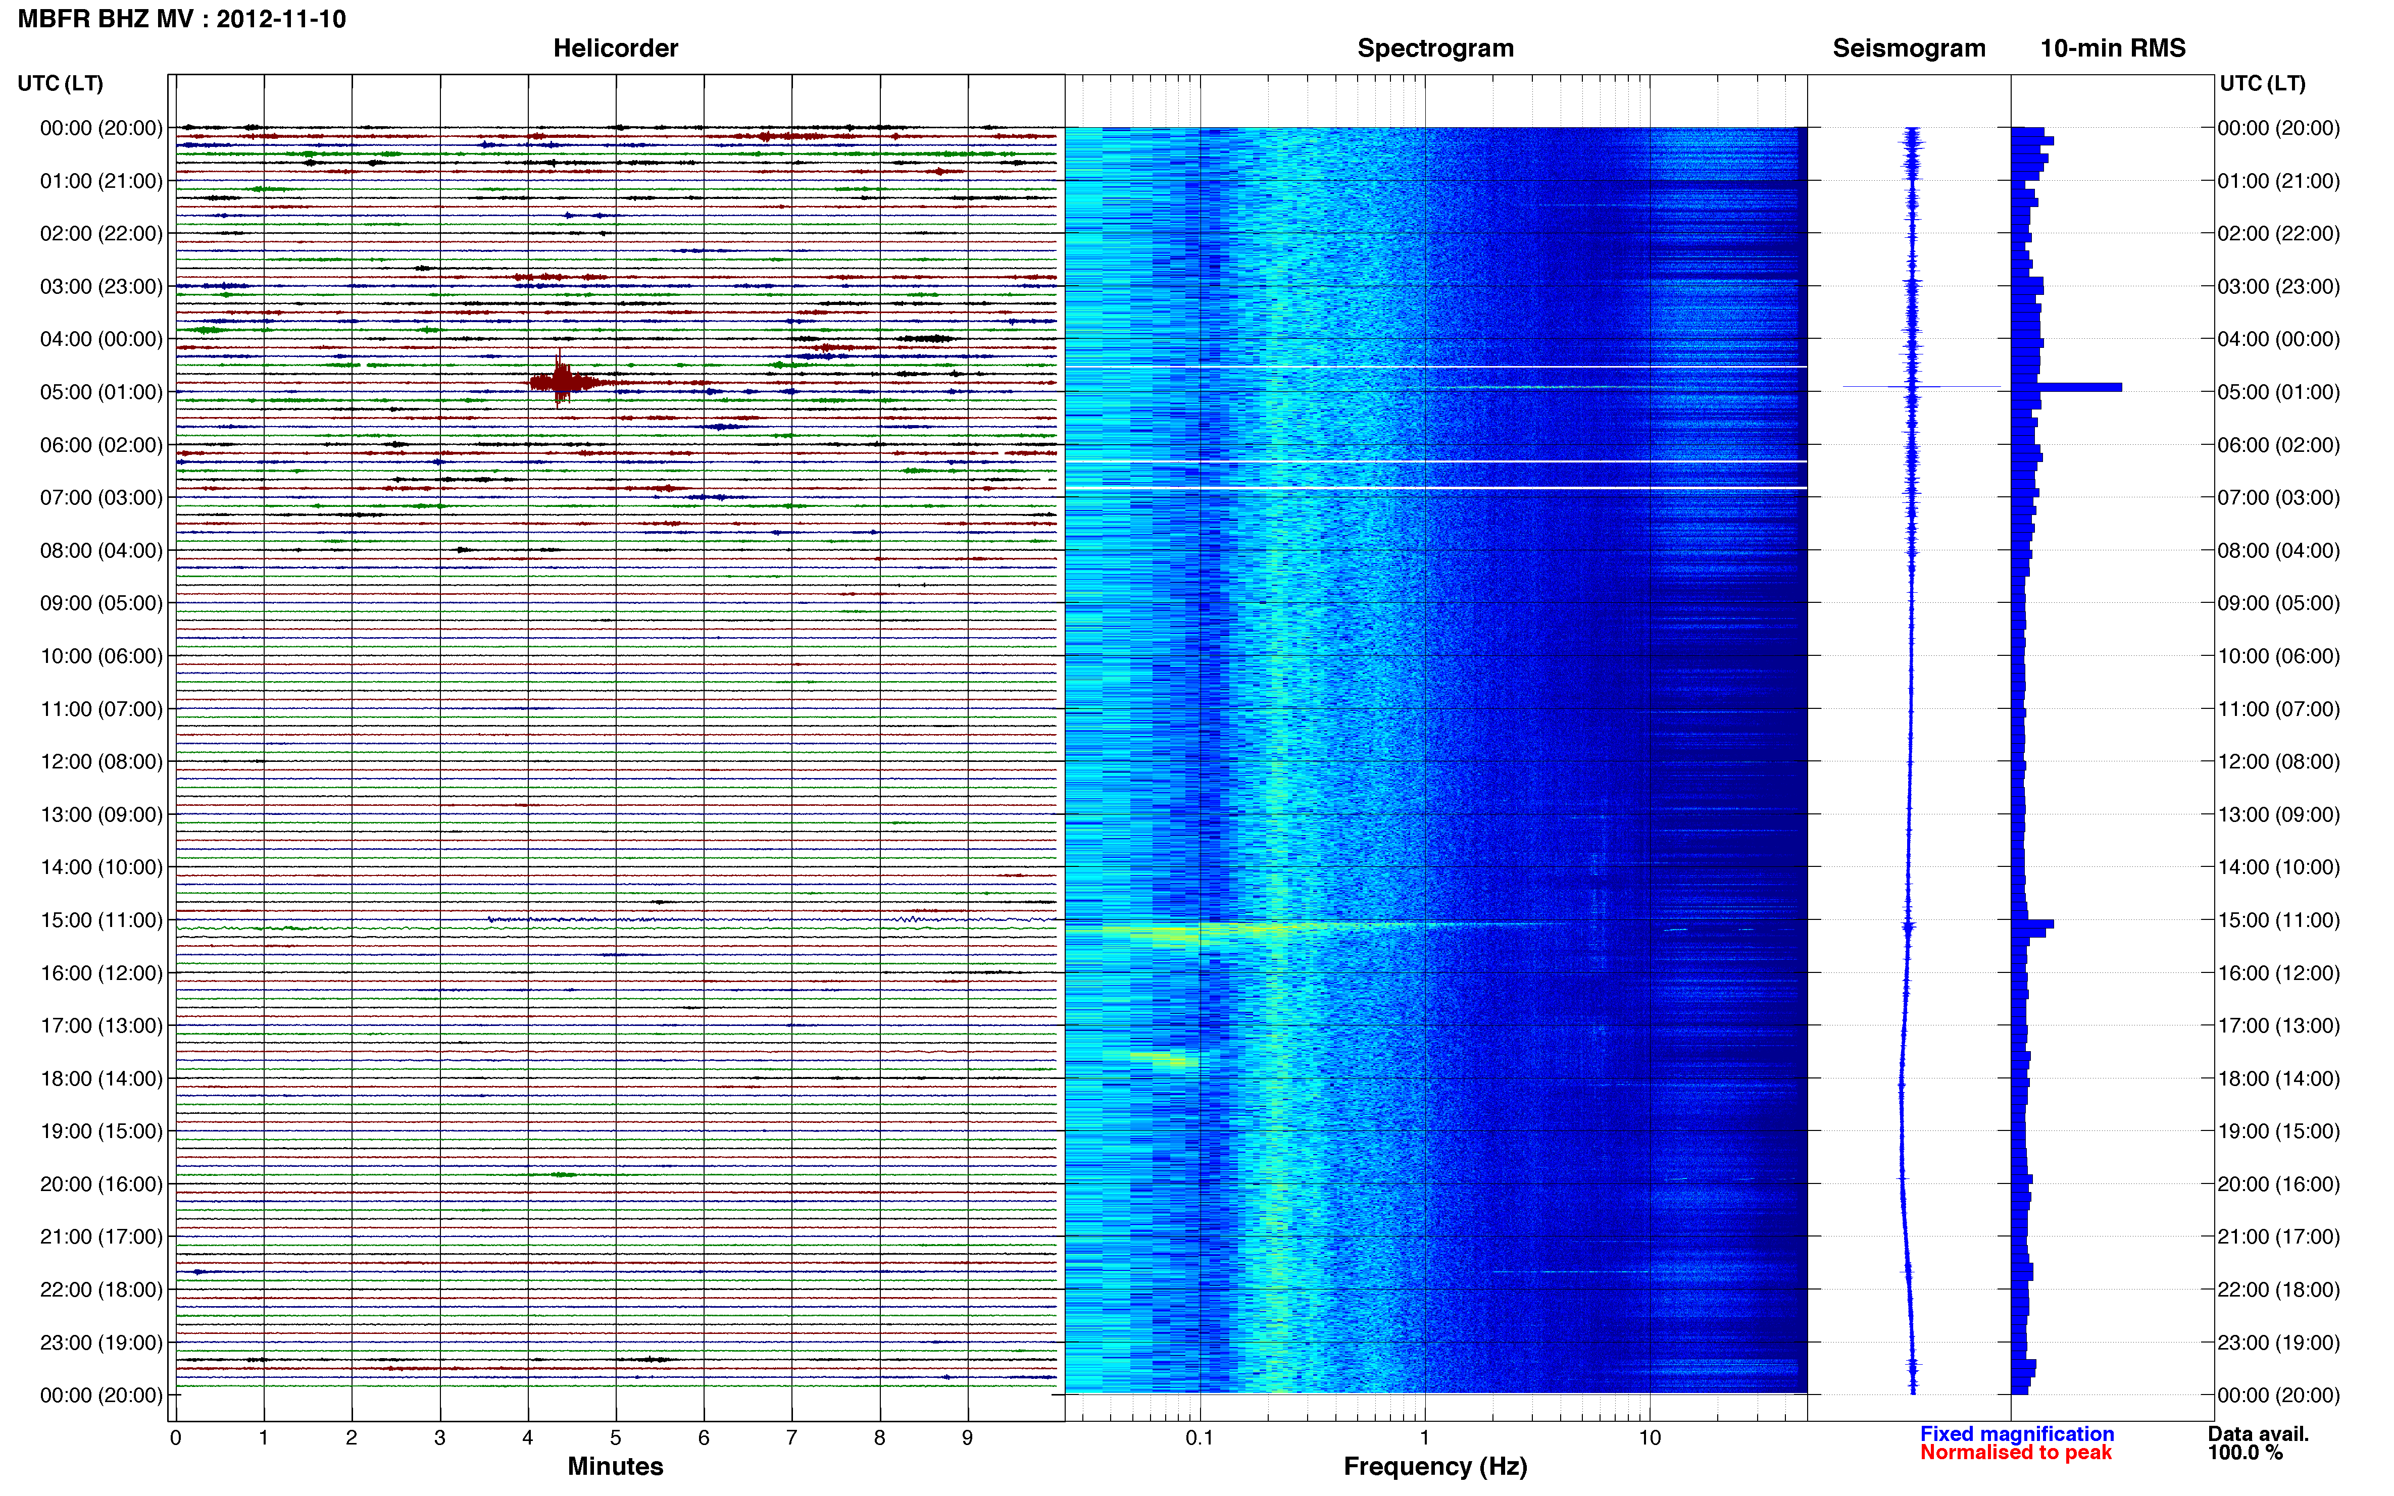The image size is (2394, 1496).
Task: Click the 'Data avail.' label
Action: click(2259, 1434)
